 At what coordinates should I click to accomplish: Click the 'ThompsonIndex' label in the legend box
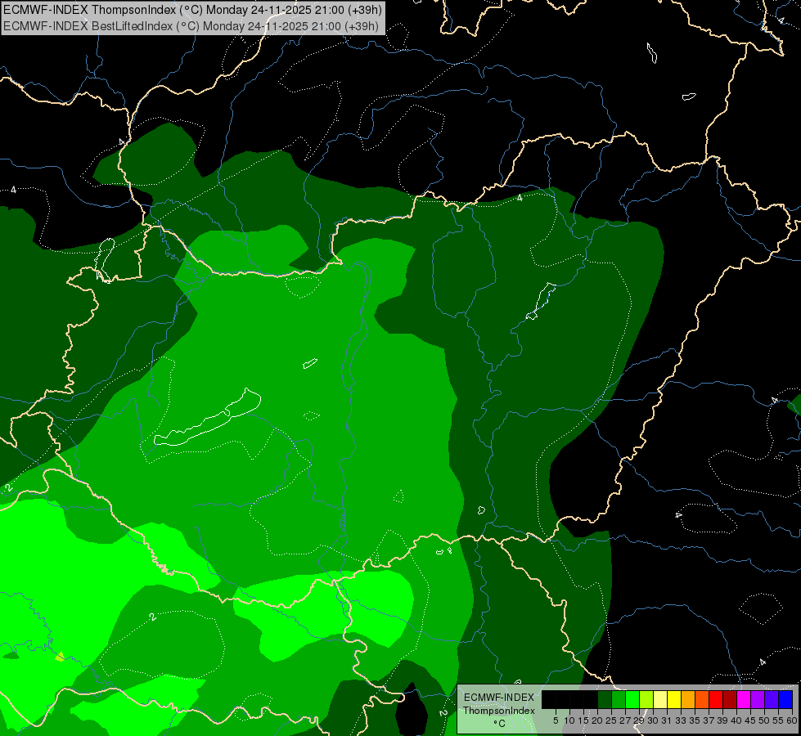(499, 711)
